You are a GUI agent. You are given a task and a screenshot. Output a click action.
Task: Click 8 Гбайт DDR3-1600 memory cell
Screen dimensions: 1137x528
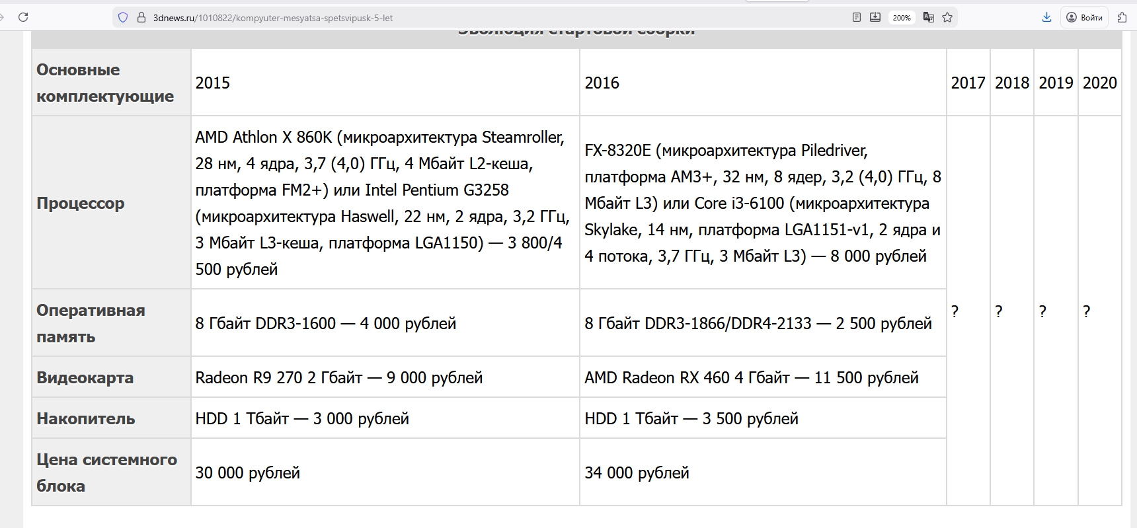coord(385,323)
